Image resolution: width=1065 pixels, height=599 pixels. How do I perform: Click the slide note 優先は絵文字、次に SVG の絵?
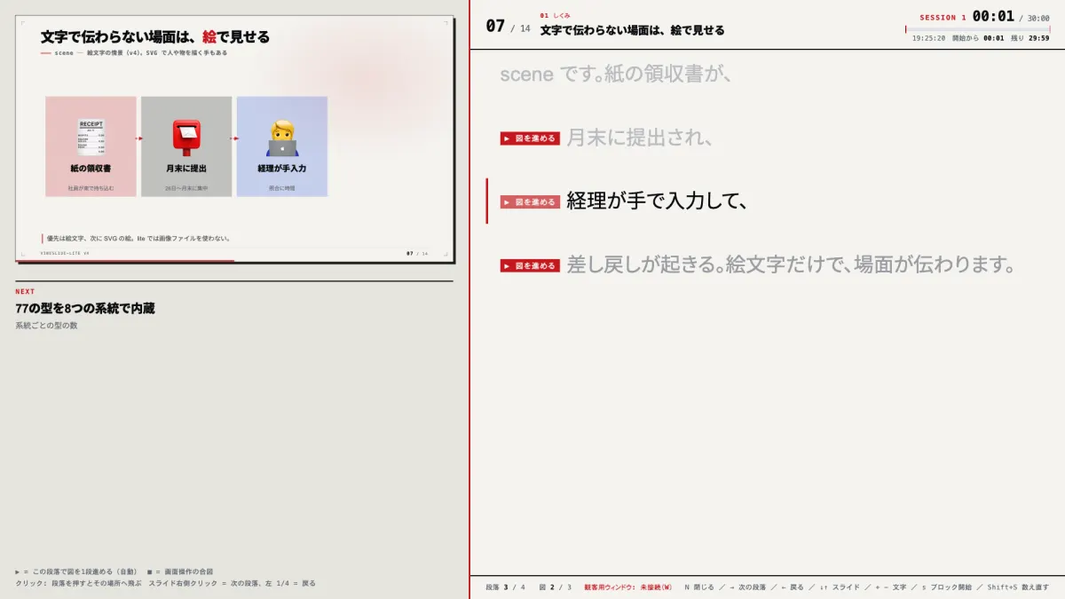(138, 238)
